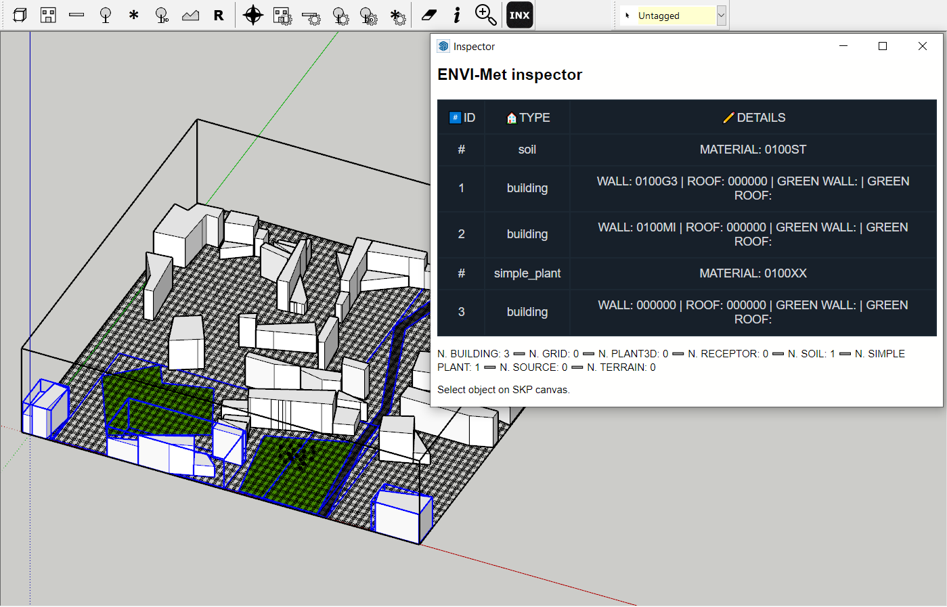Open the Untagged tag dropdown

(x=721, y=16)
